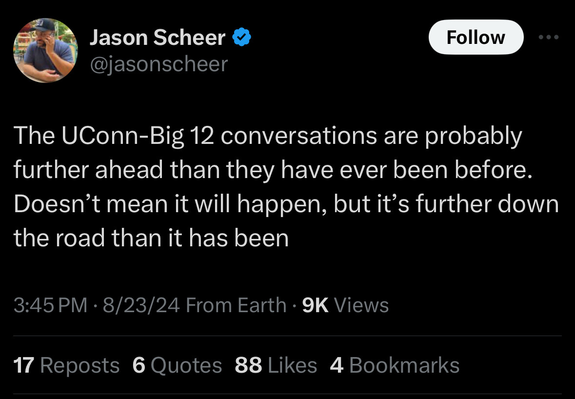Click the blue verified badge icon
575x399 pixels.
pyautogui.click(x=242, y=37)
